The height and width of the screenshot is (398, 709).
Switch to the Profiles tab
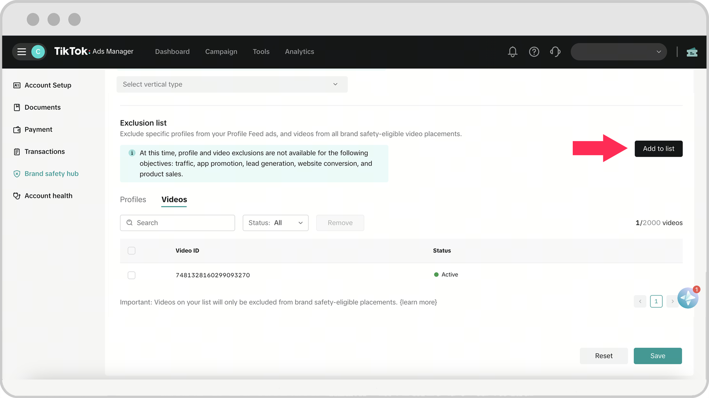[133, 199]
